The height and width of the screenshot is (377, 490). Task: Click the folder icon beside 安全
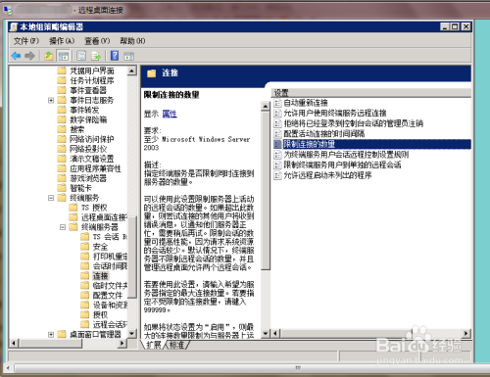[85, 247]
